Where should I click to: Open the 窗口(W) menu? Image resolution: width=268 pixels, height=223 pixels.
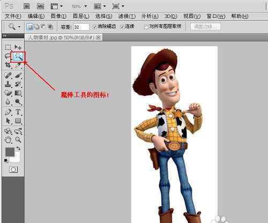coord(216,17)
